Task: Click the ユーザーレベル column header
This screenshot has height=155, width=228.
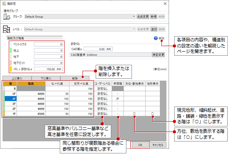Action: [x=103, y=84]
